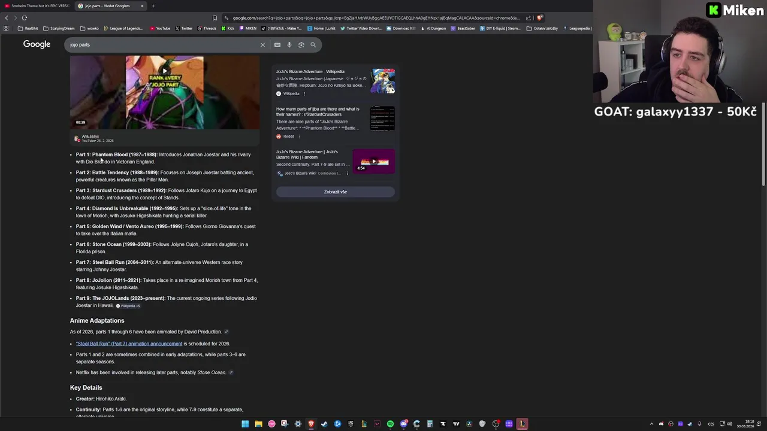Image resolution: width=767 pixels, height=431 pixels.
Task: Click the Google logo
Action: click(37, 44)
